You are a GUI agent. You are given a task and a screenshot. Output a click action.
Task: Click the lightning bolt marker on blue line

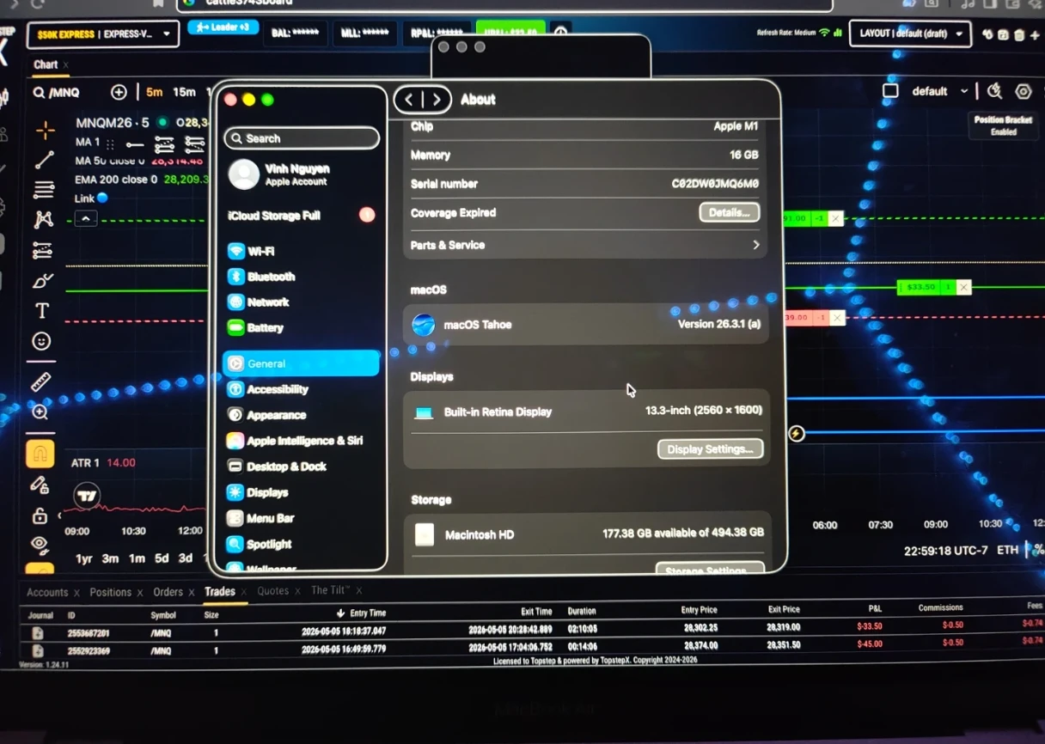[x=797, y=434]
